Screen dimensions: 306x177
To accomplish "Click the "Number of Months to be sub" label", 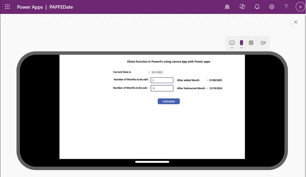I will point(130,88).
